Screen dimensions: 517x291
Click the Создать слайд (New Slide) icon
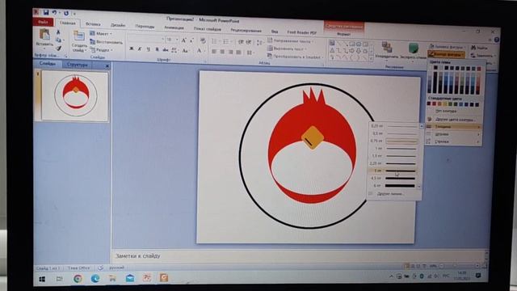point(79,36)
